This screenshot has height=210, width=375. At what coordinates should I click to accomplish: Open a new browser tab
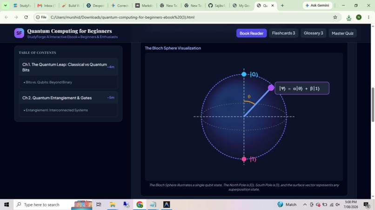(282, 6)
